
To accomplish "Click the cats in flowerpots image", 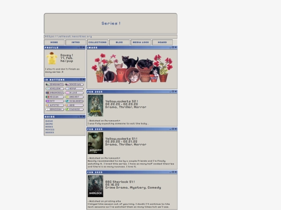I will click(x=132, y=68).
